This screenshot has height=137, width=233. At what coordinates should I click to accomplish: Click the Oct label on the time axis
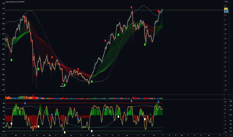[154, 135]
